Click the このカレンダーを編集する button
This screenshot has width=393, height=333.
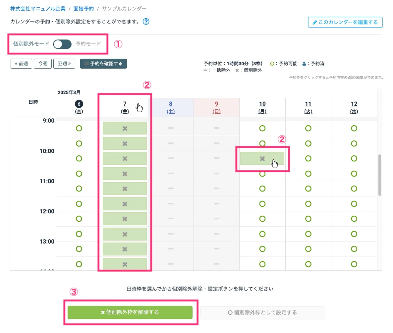tap(345, 22)
